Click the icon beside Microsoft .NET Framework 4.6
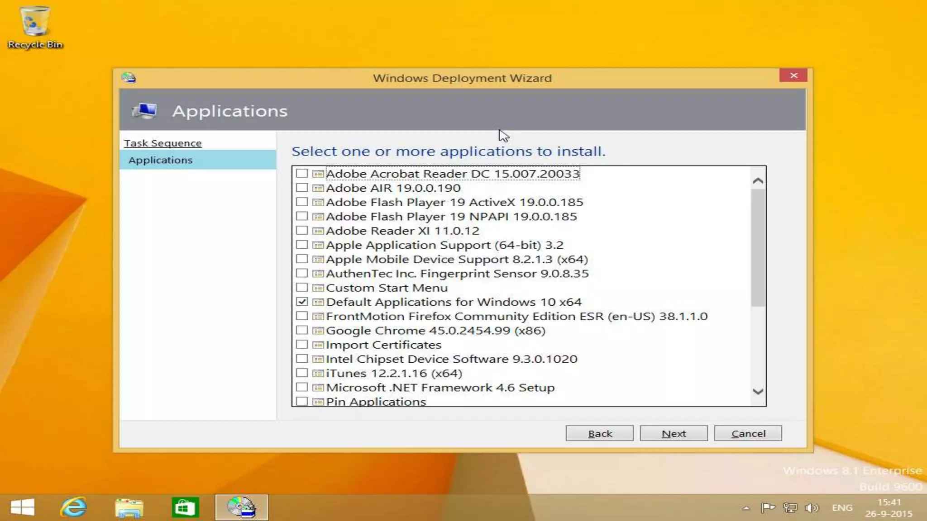This screenshot has height=521, width=927. point(318,388)
